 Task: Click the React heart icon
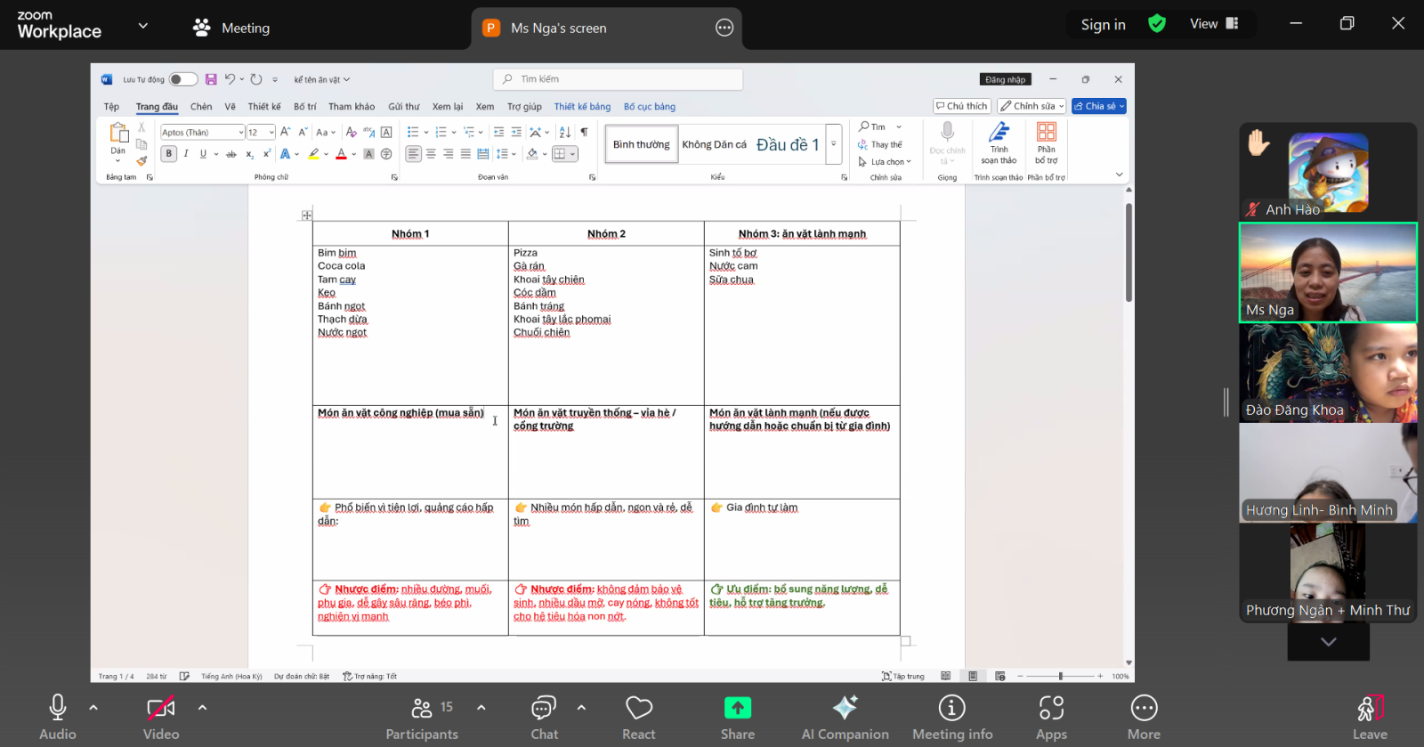pyautogui.click(x=638, y=717)
